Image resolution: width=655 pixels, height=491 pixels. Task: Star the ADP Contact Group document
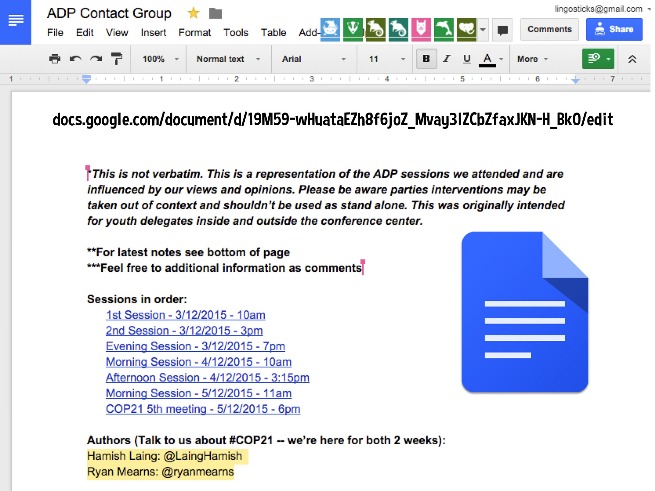click(x=193, y=13)
